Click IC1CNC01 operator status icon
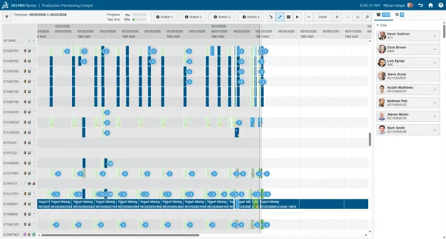The image size is (446, 239). pos(25,112)
